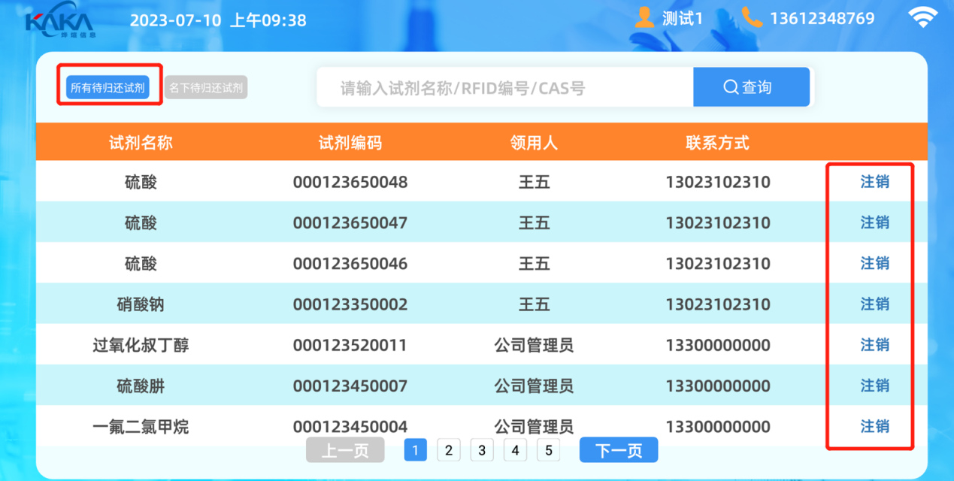Viewport: 954px width, 481px height.
Task: Click 注销 for reagent 000123650047
Action: [x=874, y=222]
